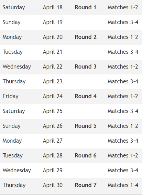Click Matches 3-4 for April 21
Screen dimensions: 142x195
point(123,52)
